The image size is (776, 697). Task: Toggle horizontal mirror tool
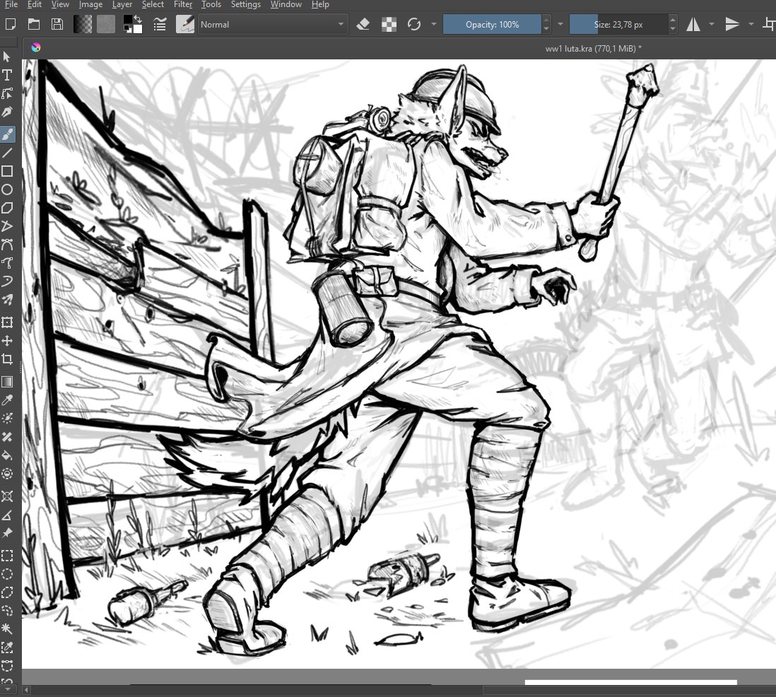[x=693, y=24]
